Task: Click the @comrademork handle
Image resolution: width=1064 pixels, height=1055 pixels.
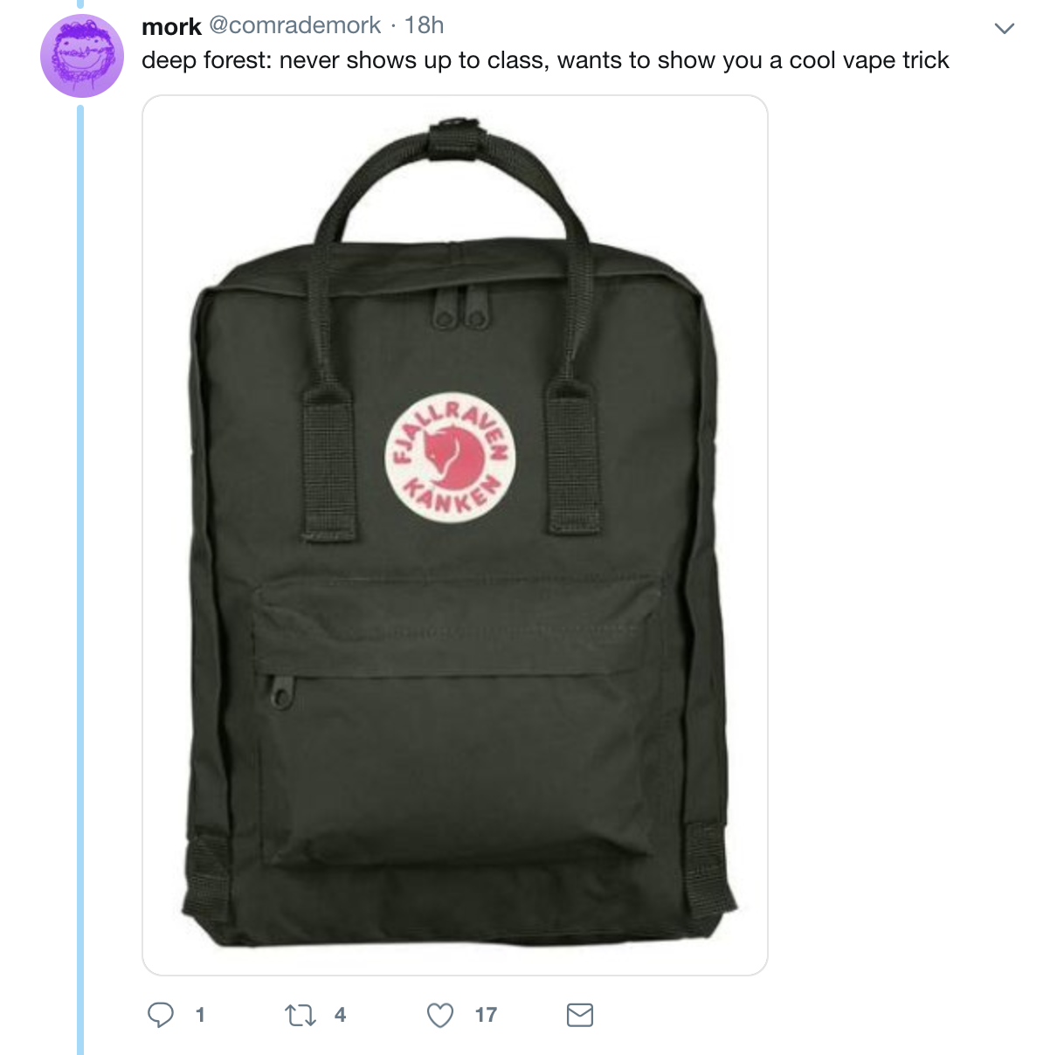Action: point(294,26)
